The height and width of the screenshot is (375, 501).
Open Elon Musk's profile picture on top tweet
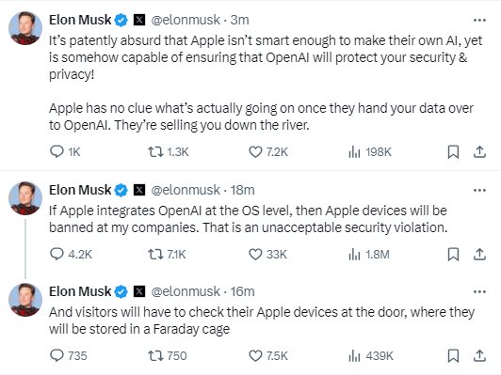(x=25, y=28)
